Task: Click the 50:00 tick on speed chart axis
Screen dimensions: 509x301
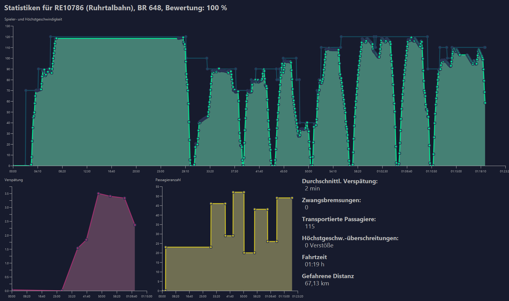Action: 308,171
